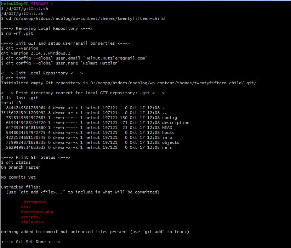Click the 'hooks' directory name in listing
Screen dimensions: 291x248
tap(168, 133)
